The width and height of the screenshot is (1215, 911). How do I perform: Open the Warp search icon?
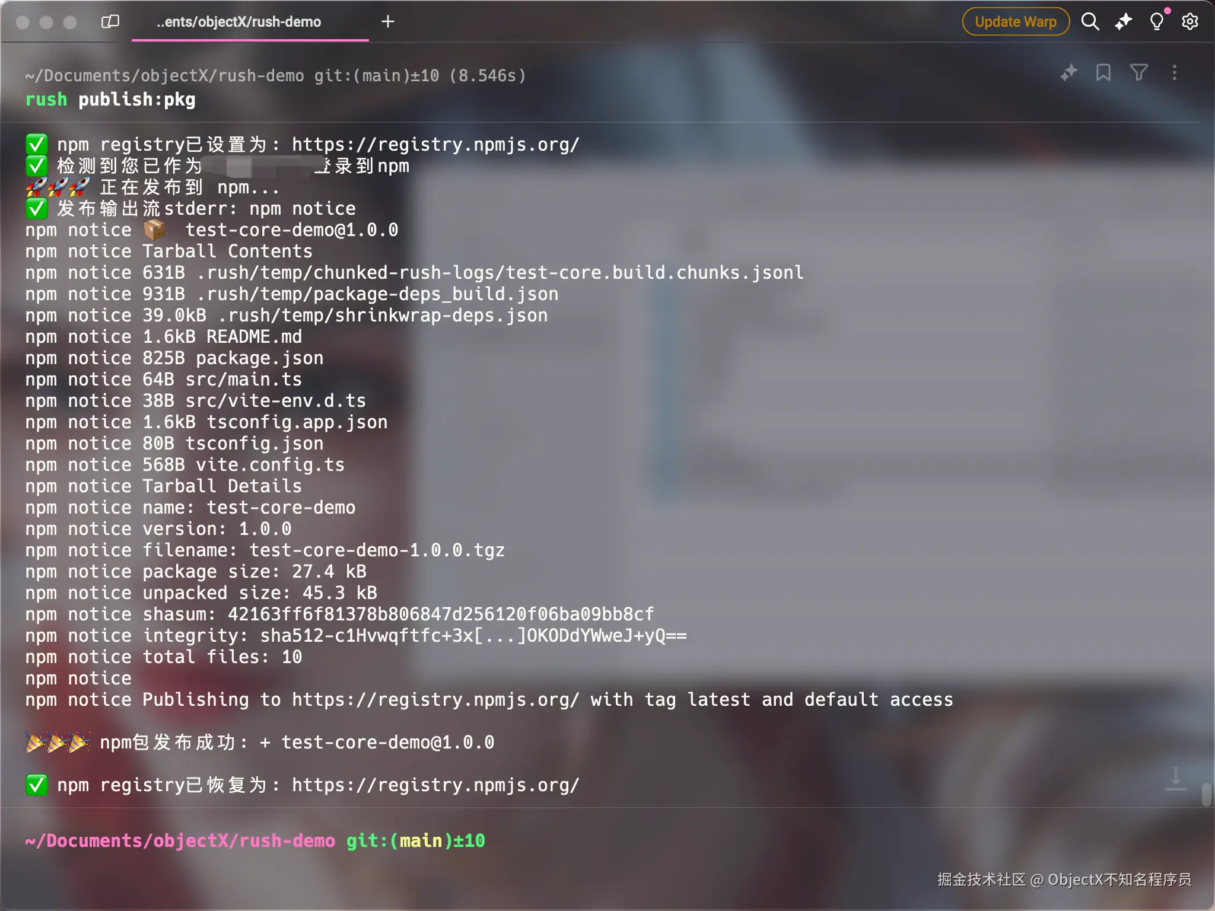1090,22
